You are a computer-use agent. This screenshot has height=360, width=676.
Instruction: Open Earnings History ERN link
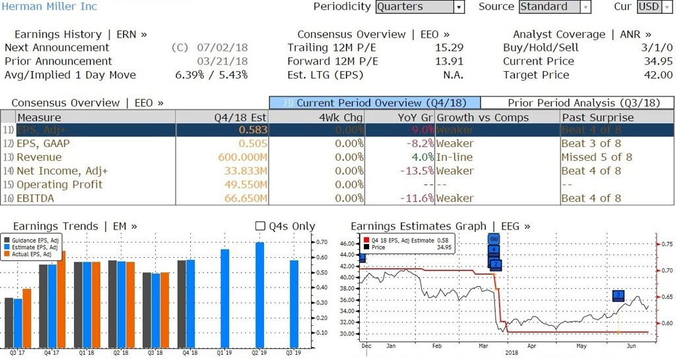(81, 34)
